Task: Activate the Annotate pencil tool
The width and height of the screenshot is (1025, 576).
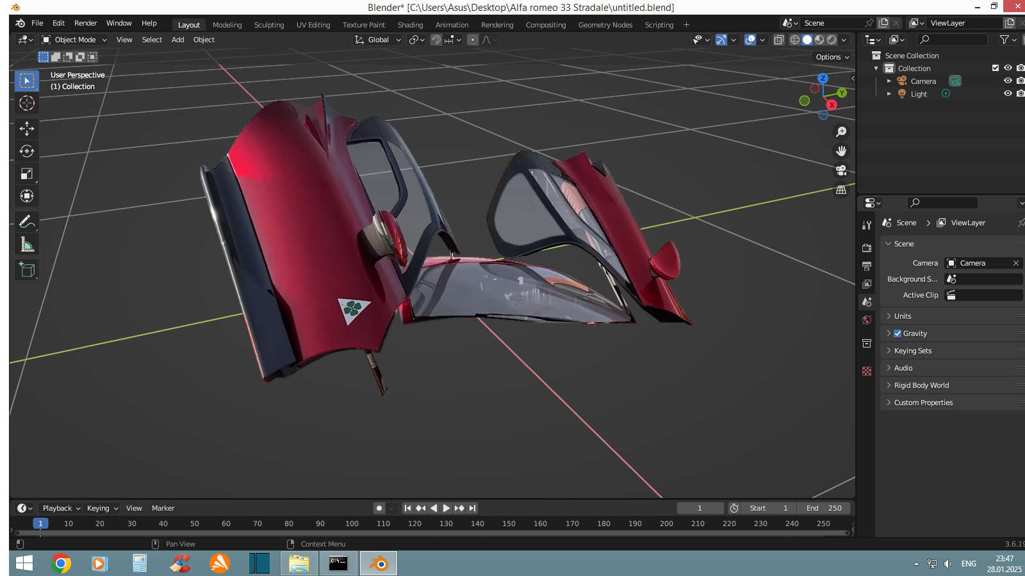Action: point(27,222)
